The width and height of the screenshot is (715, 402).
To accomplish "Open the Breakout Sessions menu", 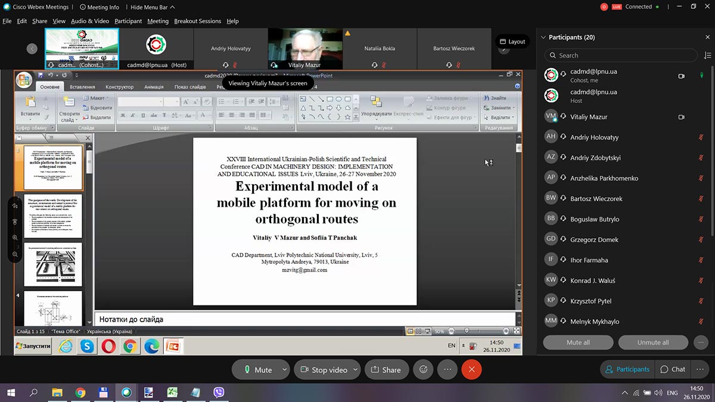I will (197, 21).
